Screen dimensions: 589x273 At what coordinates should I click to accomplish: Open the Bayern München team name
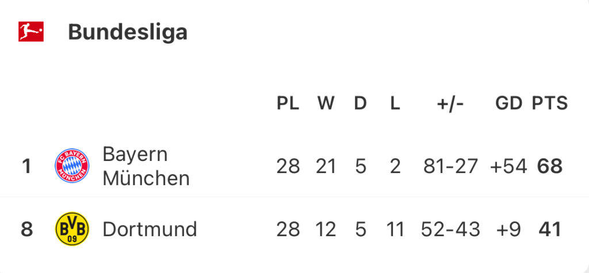146,166
